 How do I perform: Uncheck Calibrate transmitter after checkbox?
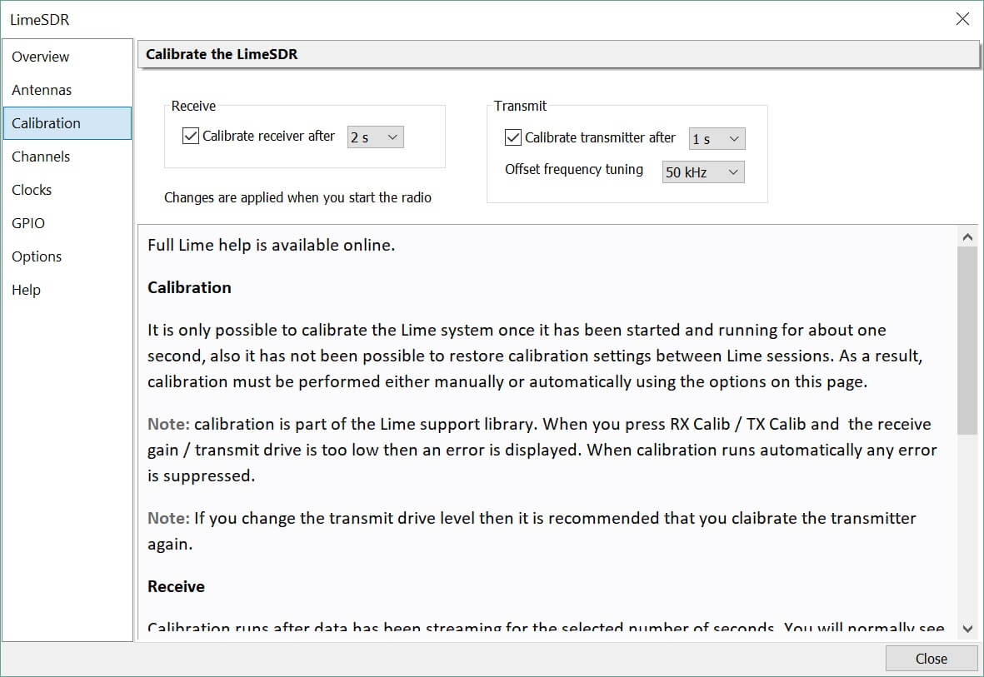(513, 137)
